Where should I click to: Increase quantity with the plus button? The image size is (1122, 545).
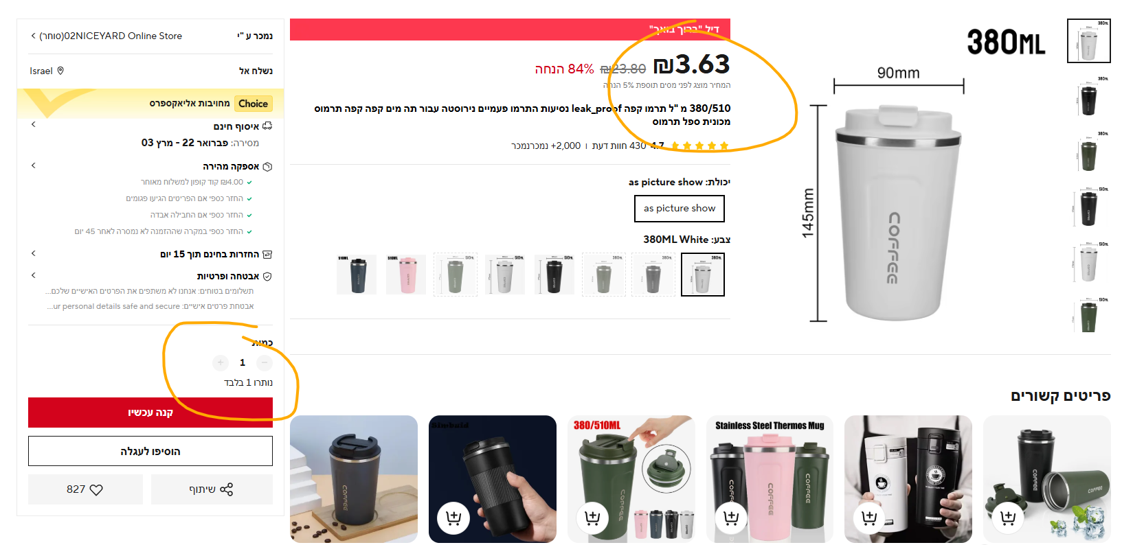click(221, 362)
